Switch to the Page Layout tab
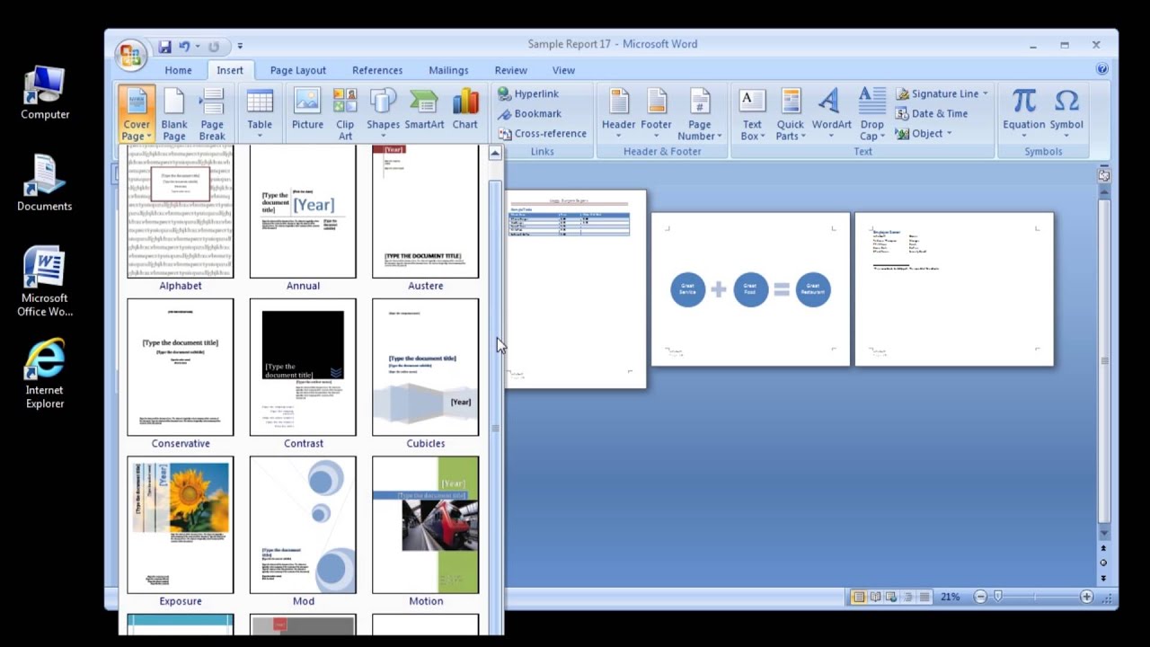This screenshot has width=1150, height=647. (x=298, y=70)
